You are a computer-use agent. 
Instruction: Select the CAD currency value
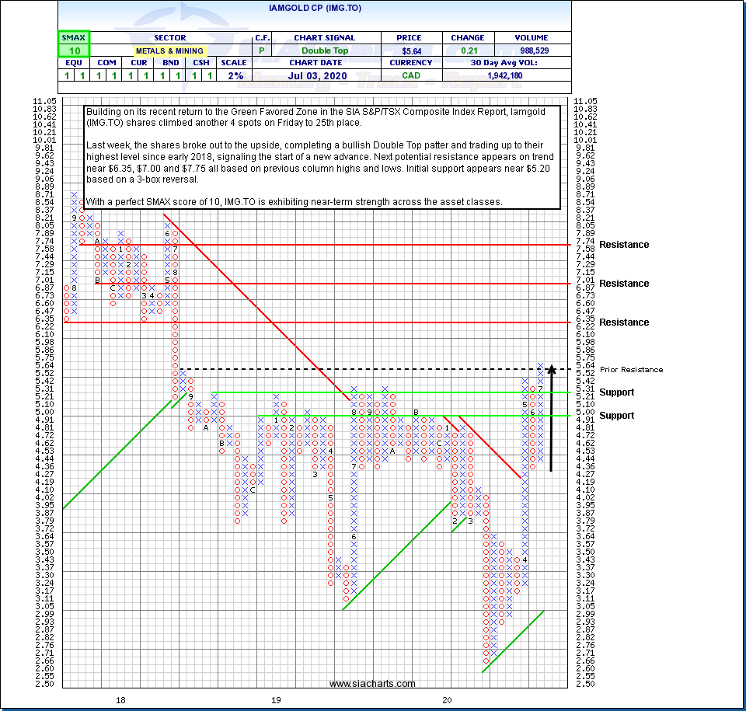click(x=408, y=75)
